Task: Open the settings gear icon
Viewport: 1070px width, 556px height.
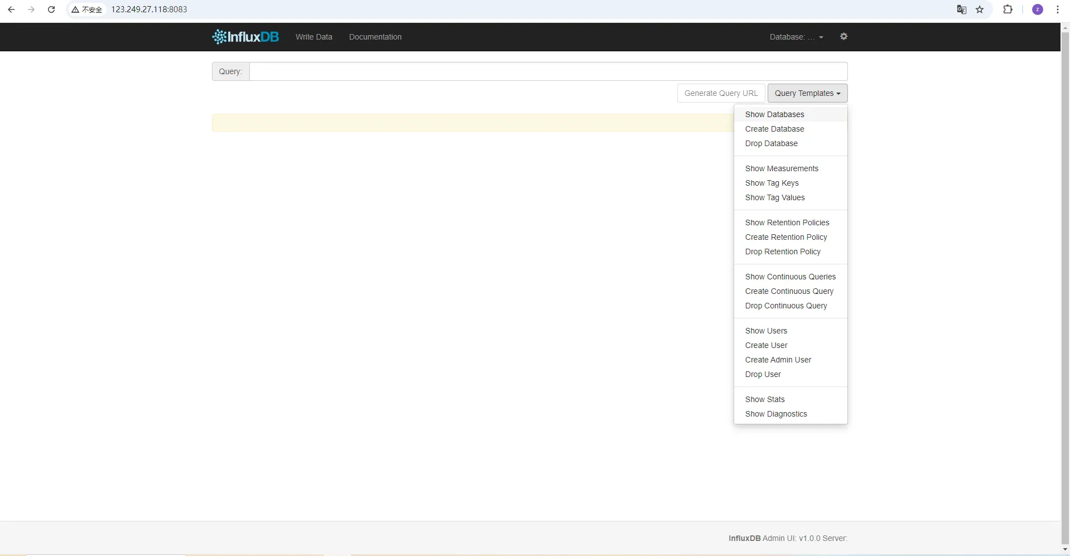Action: tap(844, 36)
